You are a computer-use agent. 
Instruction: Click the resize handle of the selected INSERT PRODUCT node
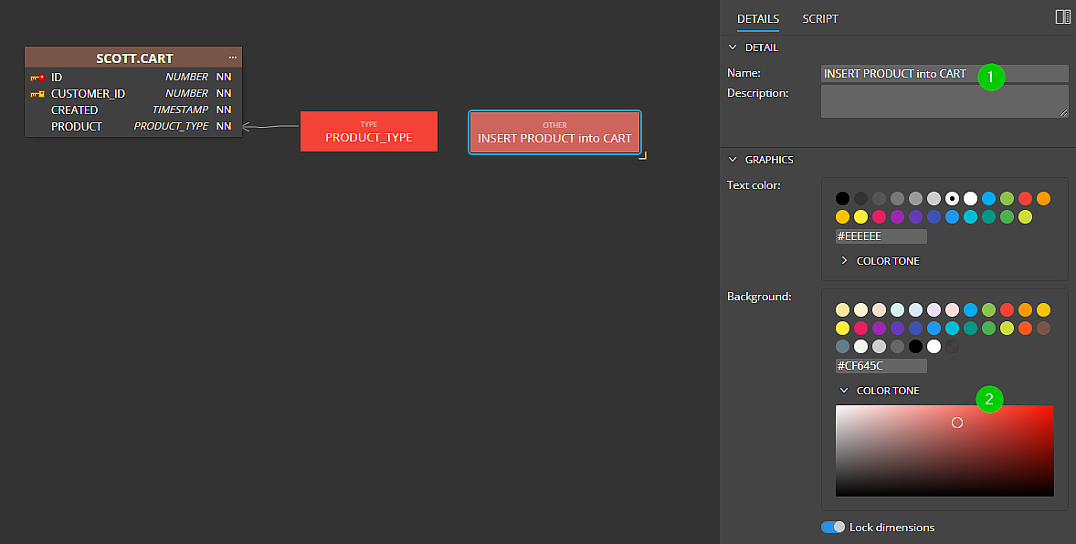643,156
